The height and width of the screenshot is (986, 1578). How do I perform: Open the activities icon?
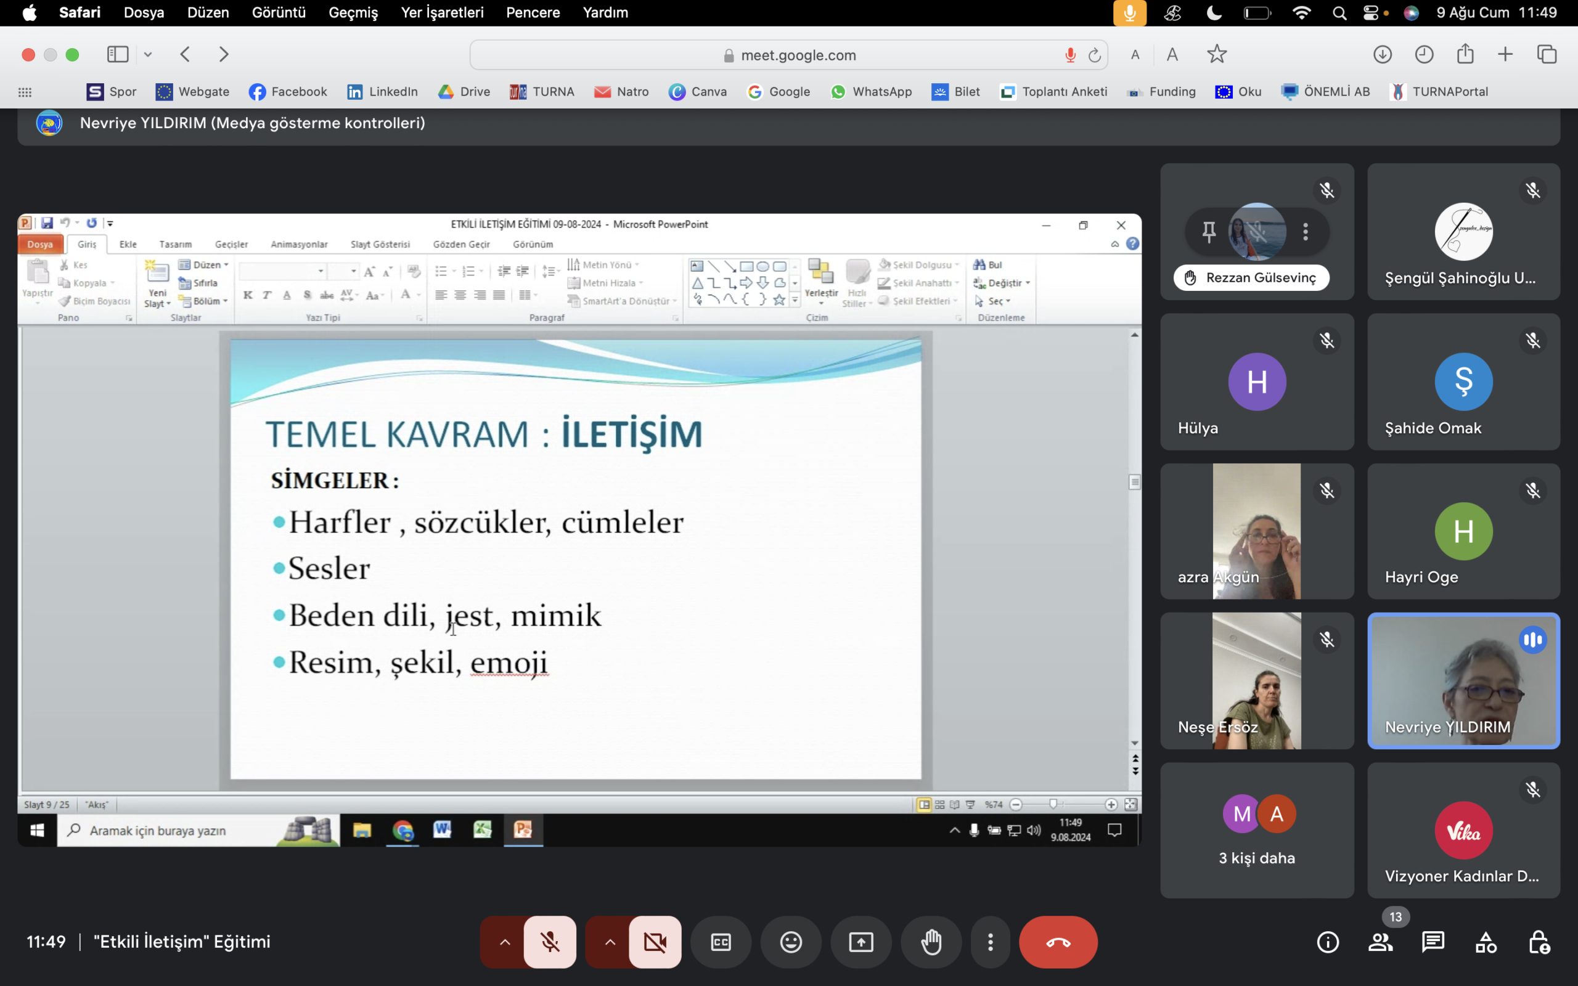1486,942
